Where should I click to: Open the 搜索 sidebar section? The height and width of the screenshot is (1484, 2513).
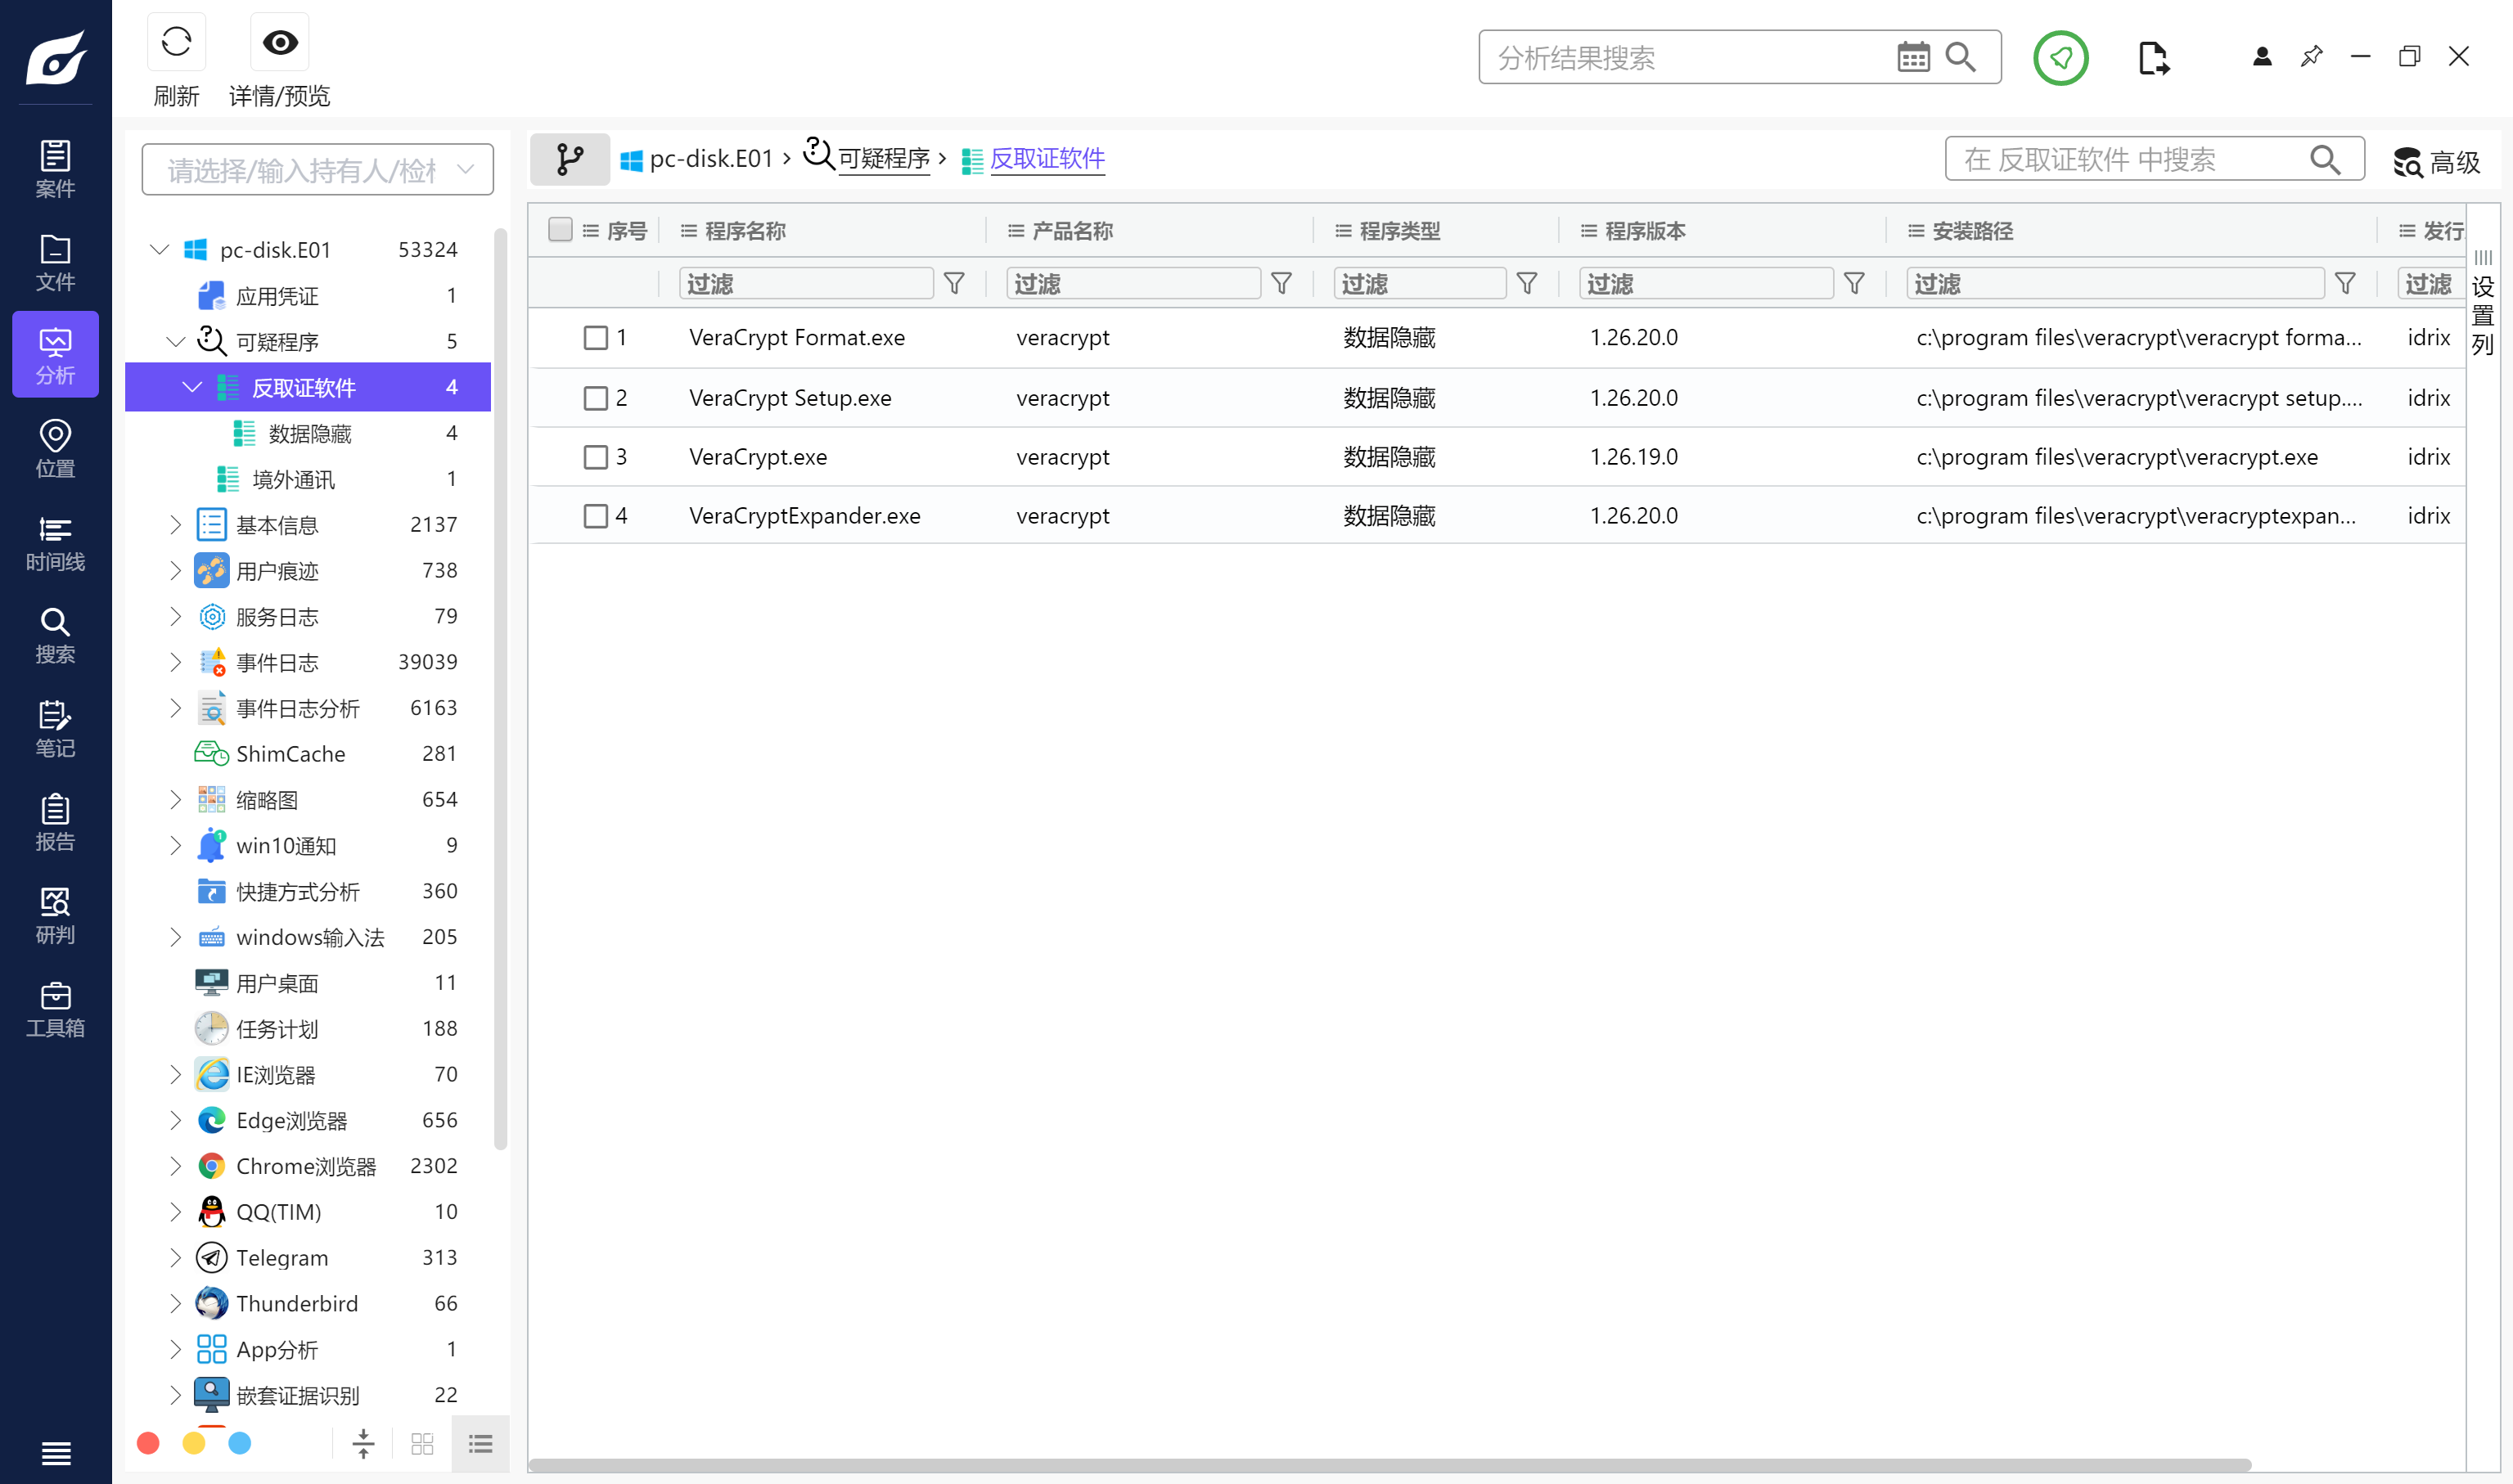point(55,635)
